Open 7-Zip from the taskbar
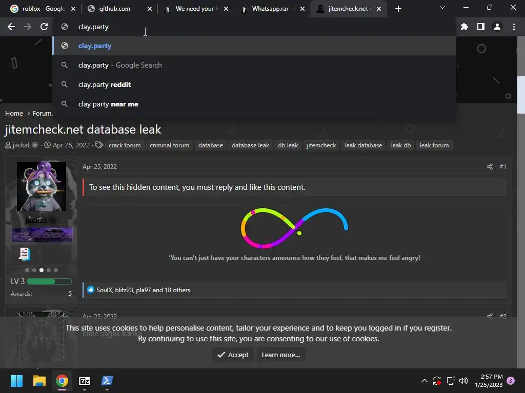 pos(85,381)
